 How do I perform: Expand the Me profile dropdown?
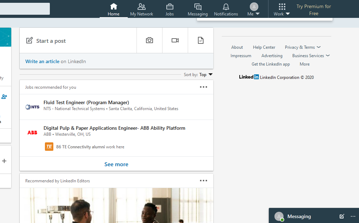click(254, 9)
